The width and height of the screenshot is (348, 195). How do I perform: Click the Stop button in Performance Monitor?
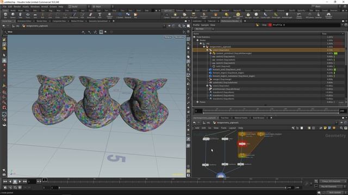[264, 25]
